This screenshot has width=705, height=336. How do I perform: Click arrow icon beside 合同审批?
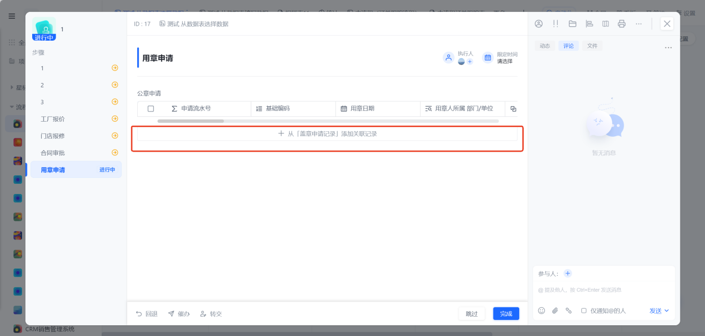pyautogui.click(x=115, y=153)
